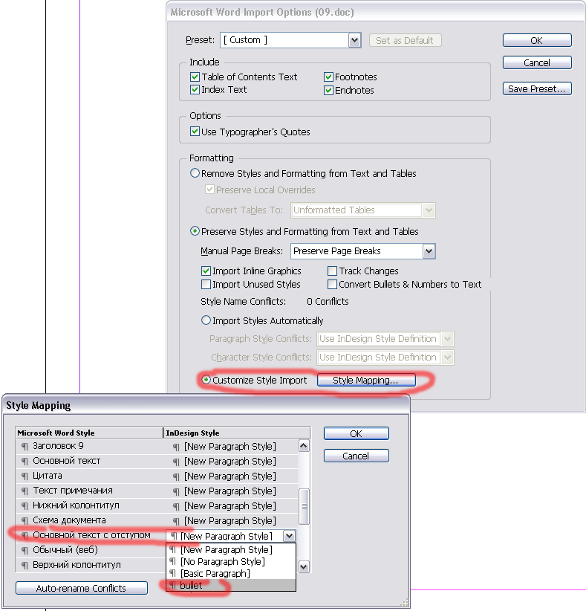Click InDesign style cell for Схема документа
586x611 pixels.
pyautogui.click(x=230, y=520)
